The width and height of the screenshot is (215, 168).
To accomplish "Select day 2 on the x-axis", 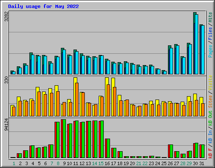I will [20, 163].
